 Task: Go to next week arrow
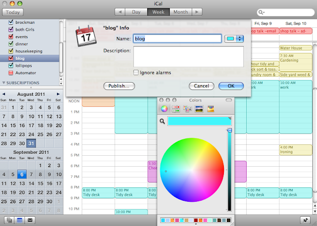tap(197, 12)
